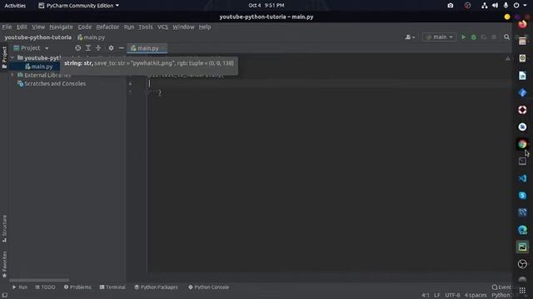Expand all in Project panel toolbar
The width and height of the screenshot is (533, 299).
pos(88,48)
